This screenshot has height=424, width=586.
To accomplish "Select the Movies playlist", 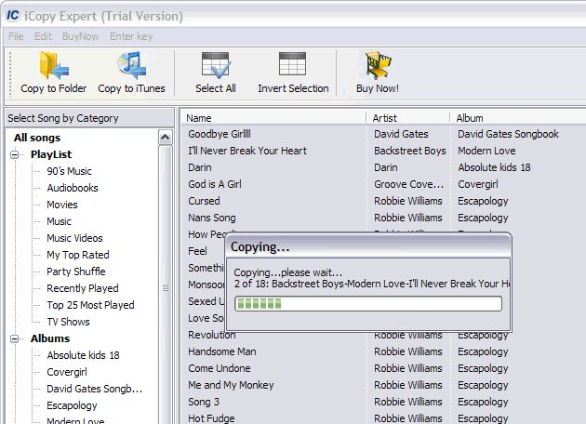I will (62, 205).
